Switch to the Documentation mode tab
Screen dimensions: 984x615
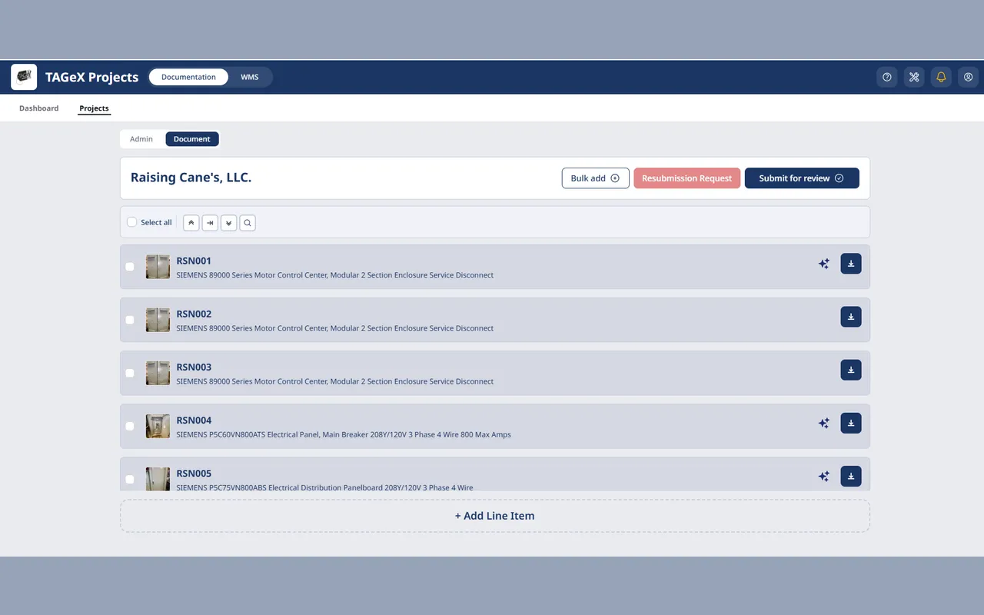click(188, 77)
